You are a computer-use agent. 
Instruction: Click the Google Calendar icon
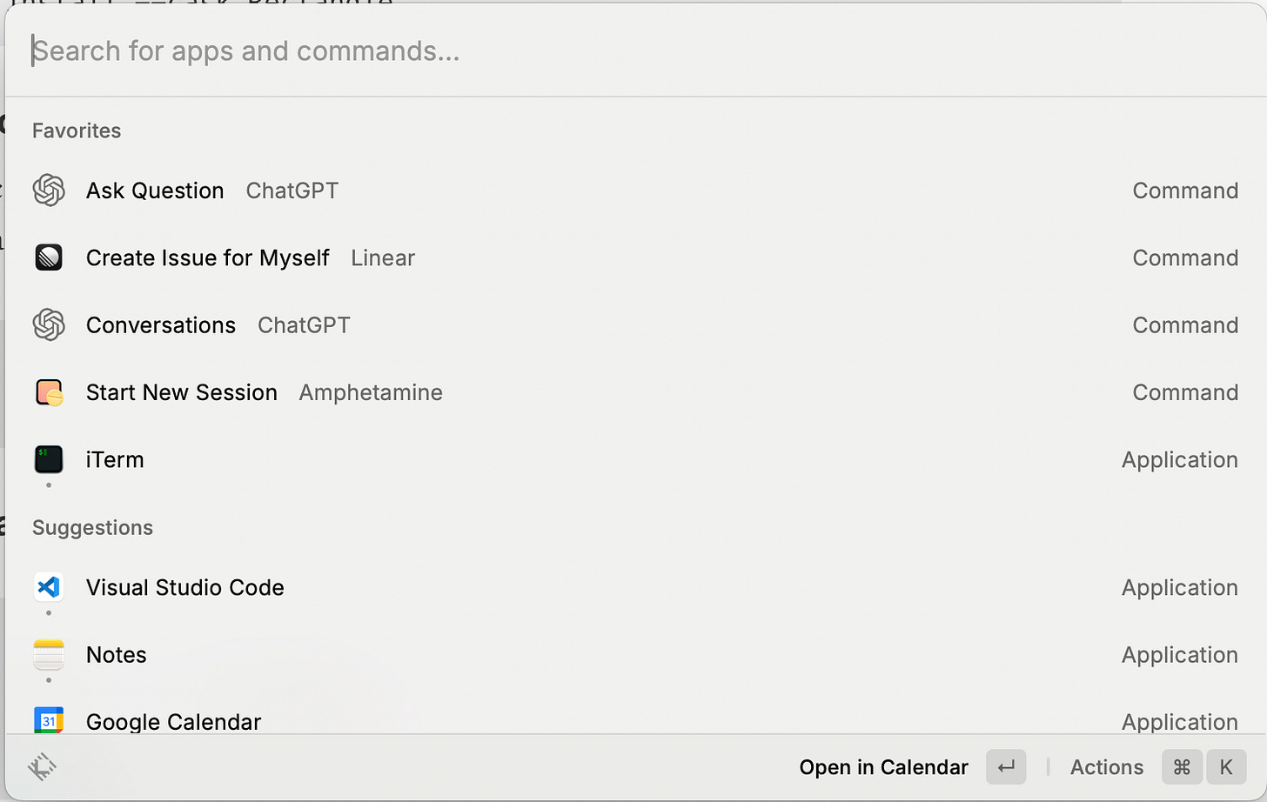[x=49, y=720]
